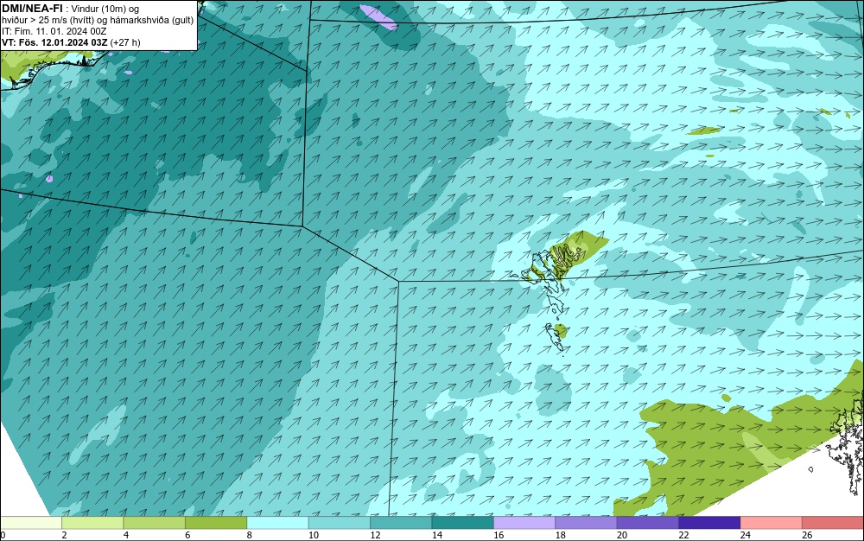This screenshot has width=864, height=541.
Task: Click the legend scale value 6
Action: pyautogui.click(x=187, y=535)
